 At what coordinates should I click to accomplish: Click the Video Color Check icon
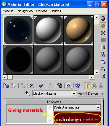[103, 47]
